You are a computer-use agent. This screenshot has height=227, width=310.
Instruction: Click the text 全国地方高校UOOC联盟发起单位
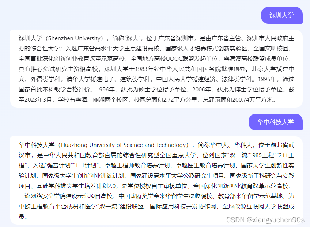tap(174, 59)
